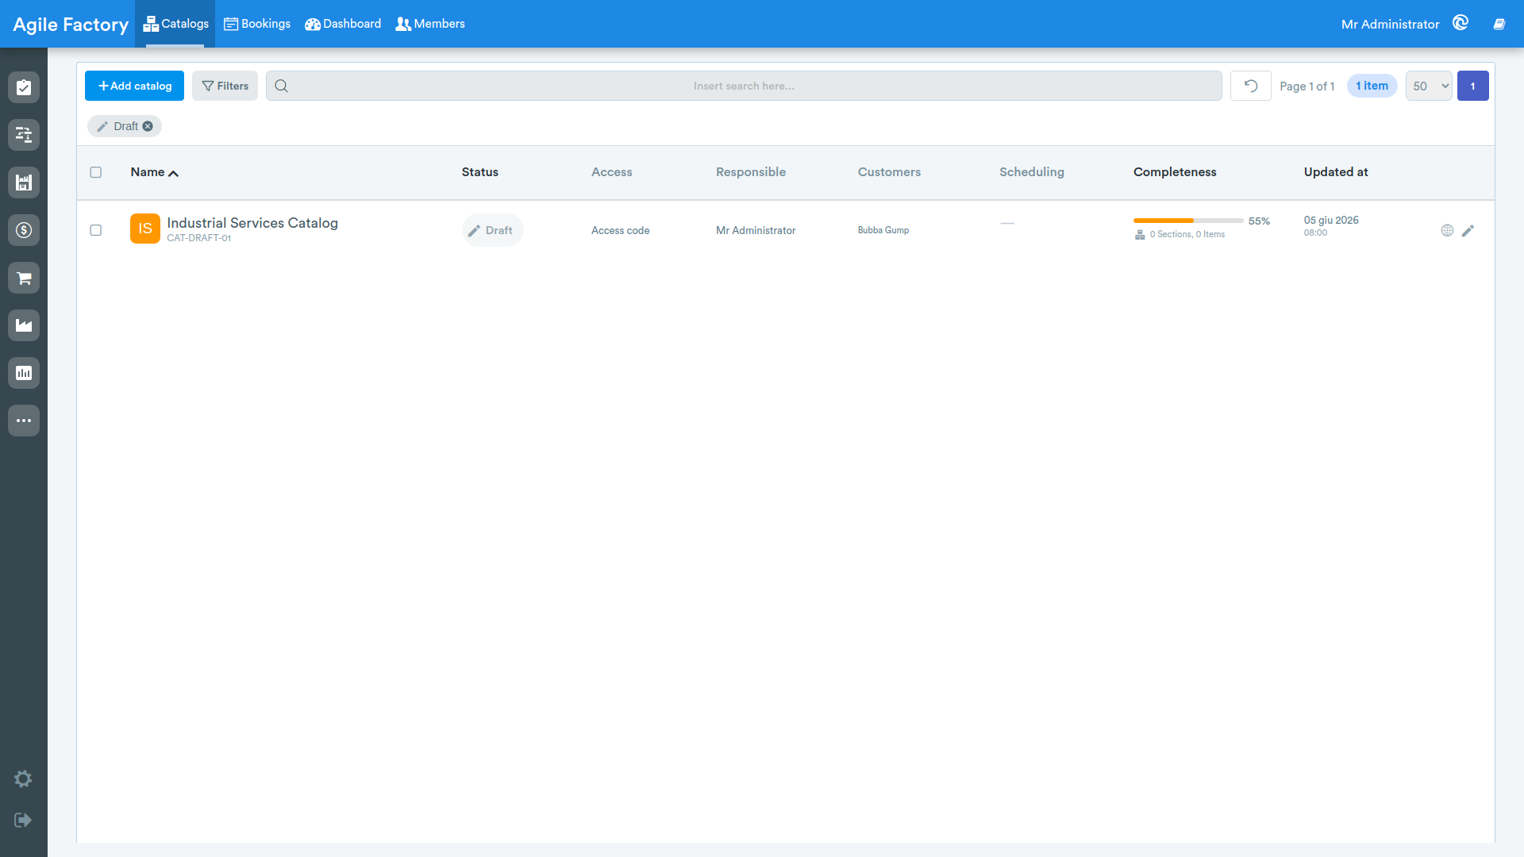This screenshot has height=857, width=1524.
Task: Click the logout icon in sidebar
Action: 23,820
